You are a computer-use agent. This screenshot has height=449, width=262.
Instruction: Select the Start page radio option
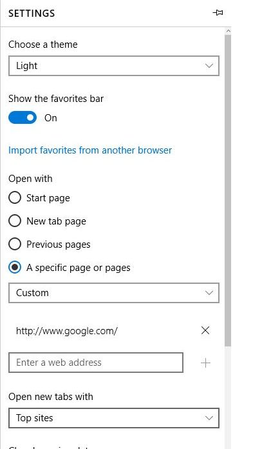(x=15, y=197)
